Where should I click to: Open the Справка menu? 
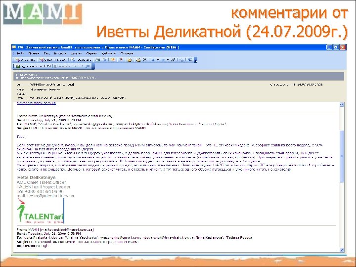click(x=127, y=53)
